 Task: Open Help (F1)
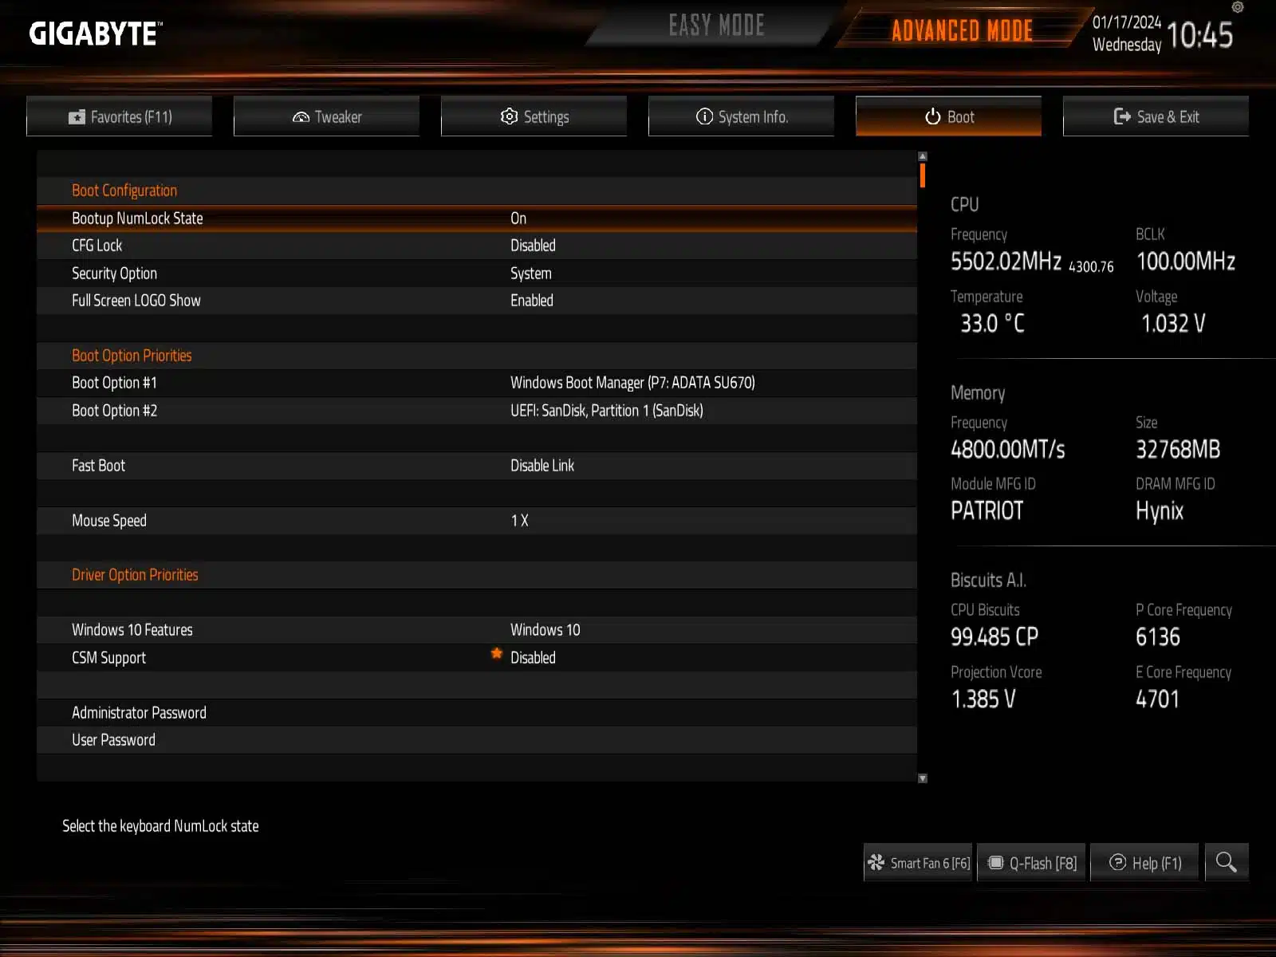click(x=1145, y=863)
